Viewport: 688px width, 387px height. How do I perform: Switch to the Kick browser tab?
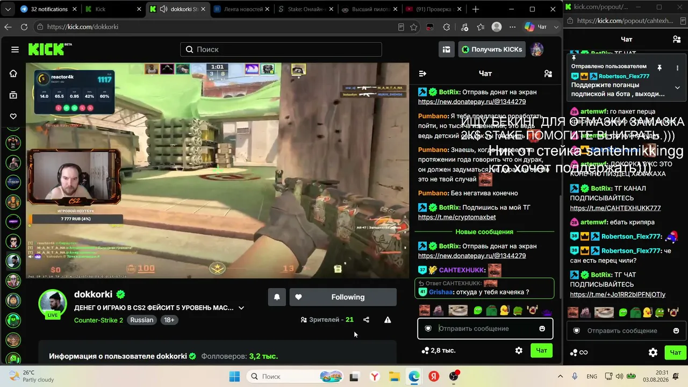pyautogui.click(x=113, y=9)
